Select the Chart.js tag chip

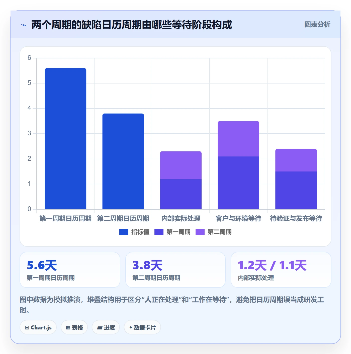[x=38, y=327]
